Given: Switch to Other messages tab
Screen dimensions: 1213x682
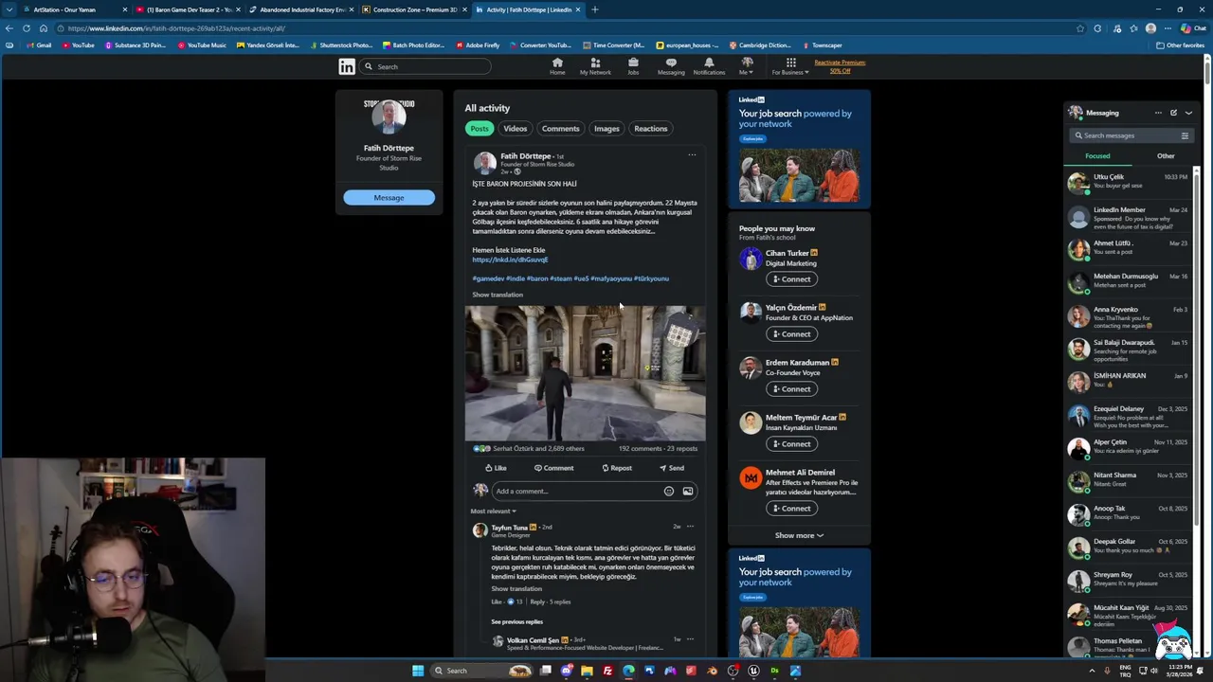Looking at the screenshot, I should point(1166,156).
